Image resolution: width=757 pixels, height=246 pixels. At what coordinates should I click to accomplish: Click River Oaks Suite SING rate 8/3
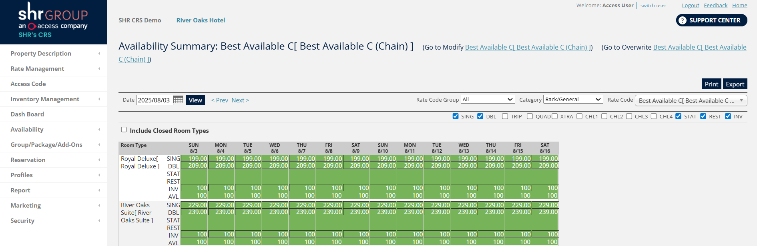pos(194,205)
